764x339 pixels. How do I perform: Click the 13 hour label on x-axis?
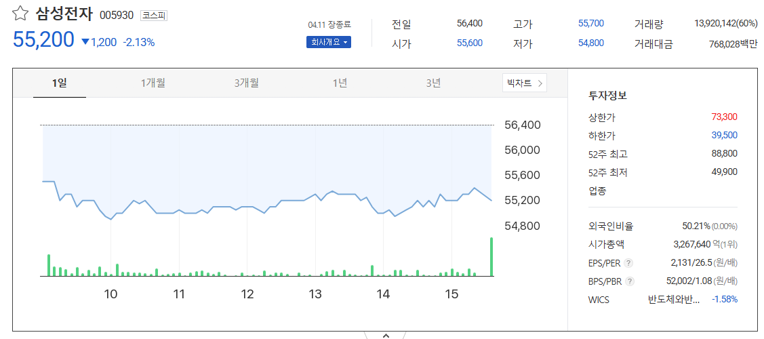315,294
